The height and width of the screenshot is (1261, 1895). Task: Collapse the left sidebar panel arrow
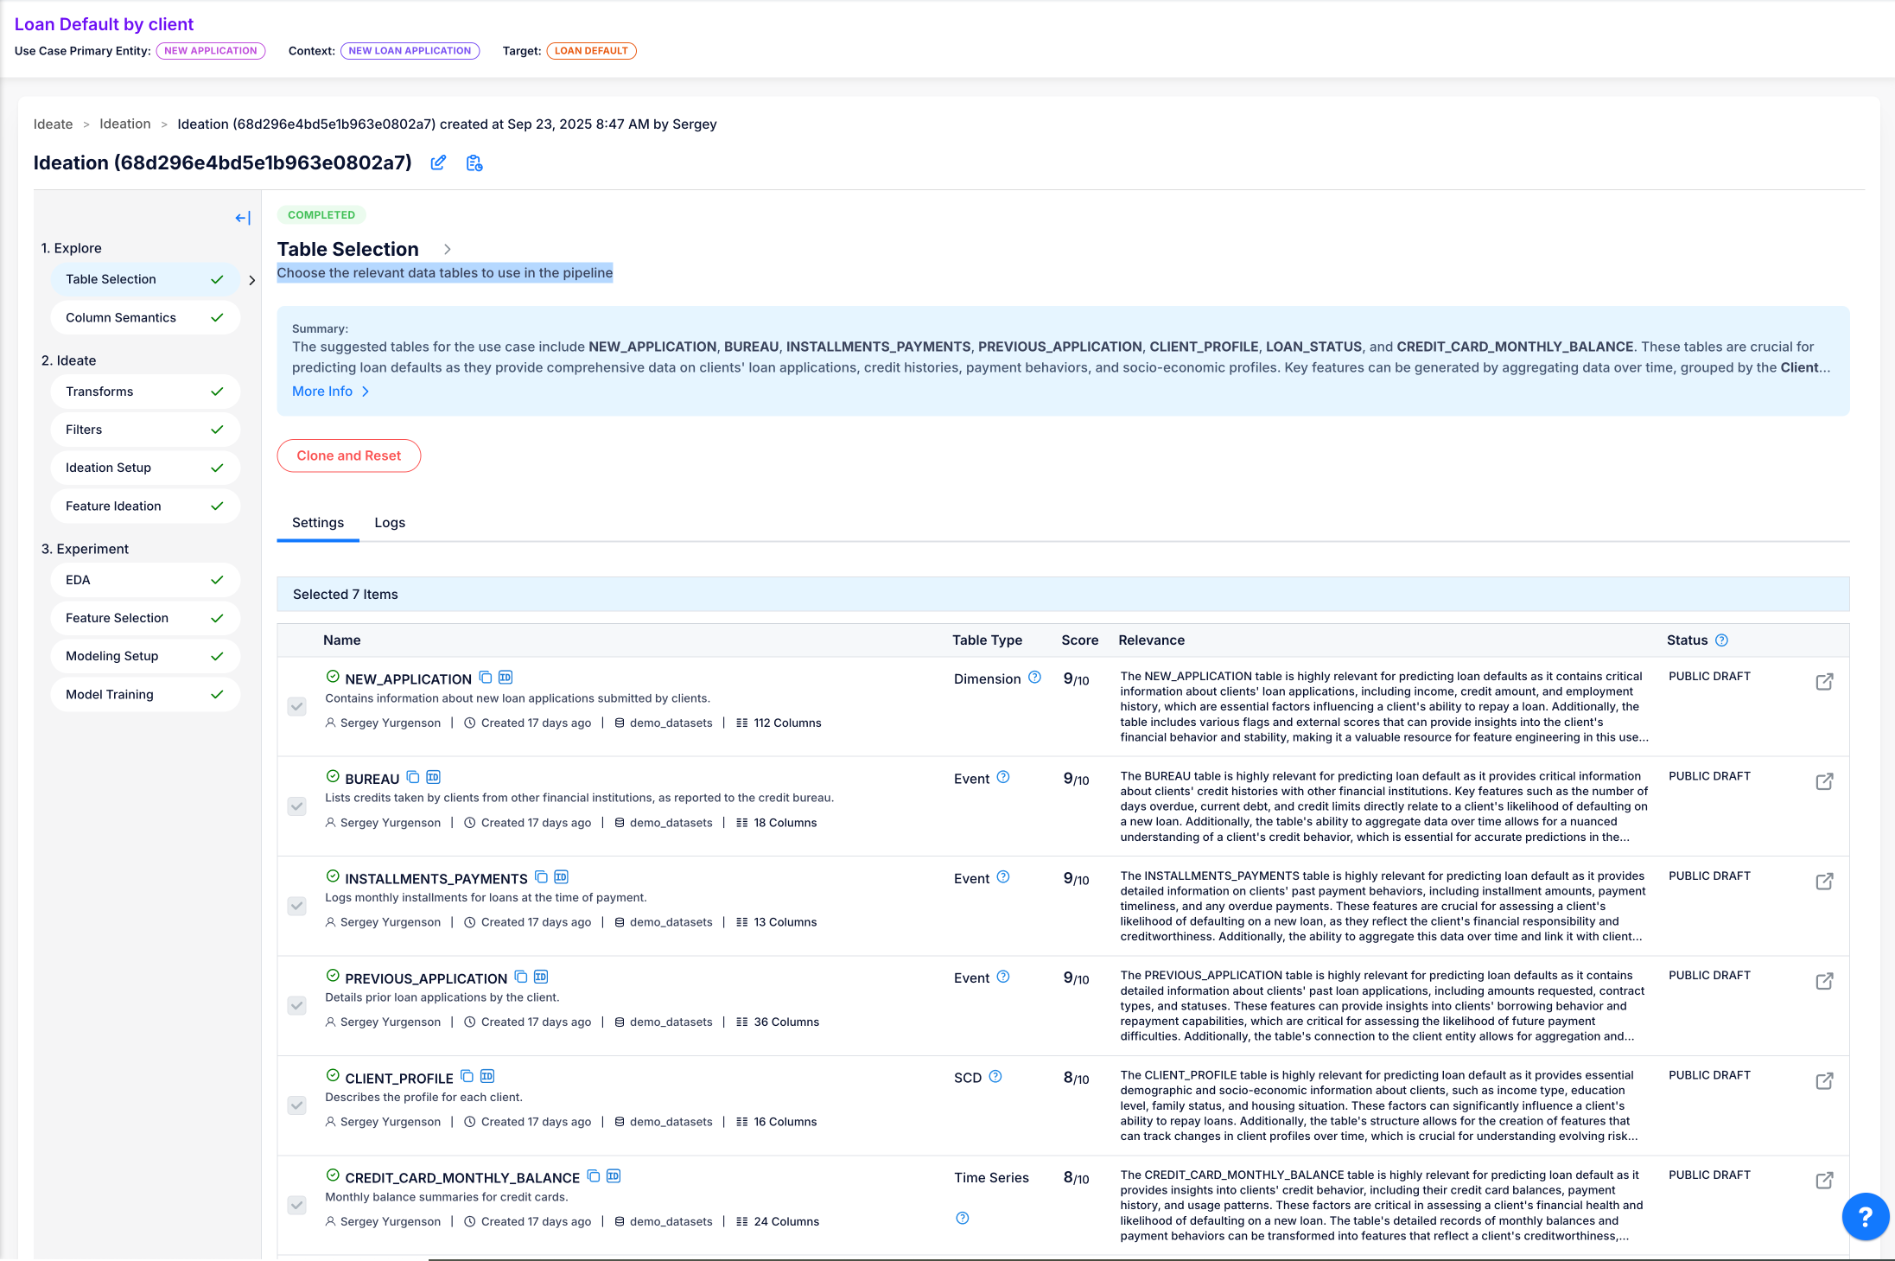point(243,218)
